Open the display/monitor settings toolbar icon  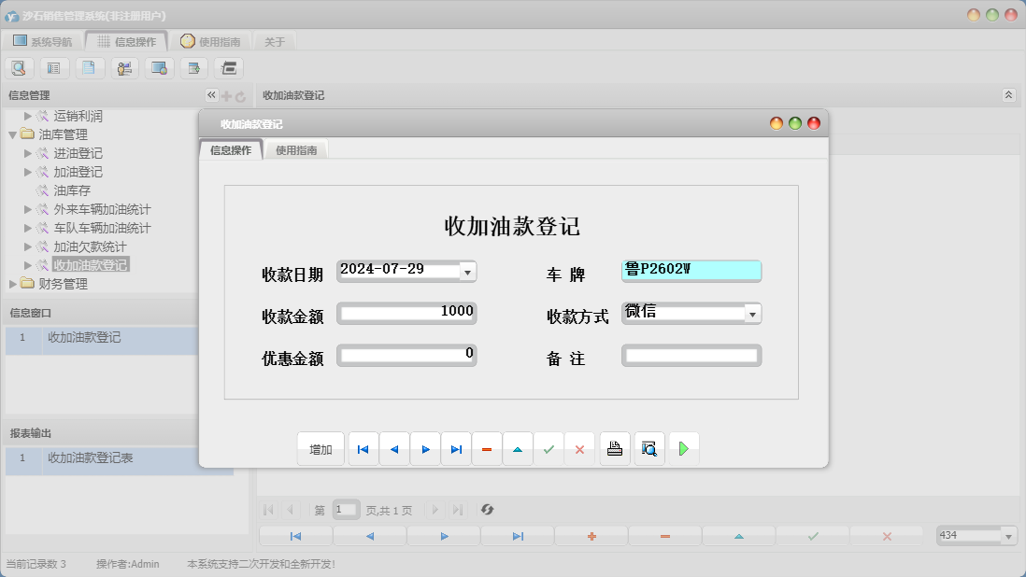[157, 67]
